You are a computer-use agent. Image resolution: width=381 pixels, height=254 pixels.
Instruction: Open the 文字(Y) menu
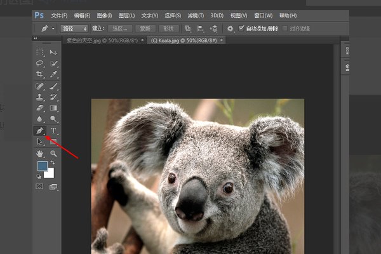click(150, 15)
